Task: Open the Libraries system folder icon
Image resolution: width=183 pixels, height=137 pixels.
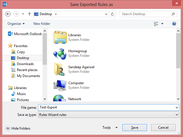Action: click(x=60, y=37)
